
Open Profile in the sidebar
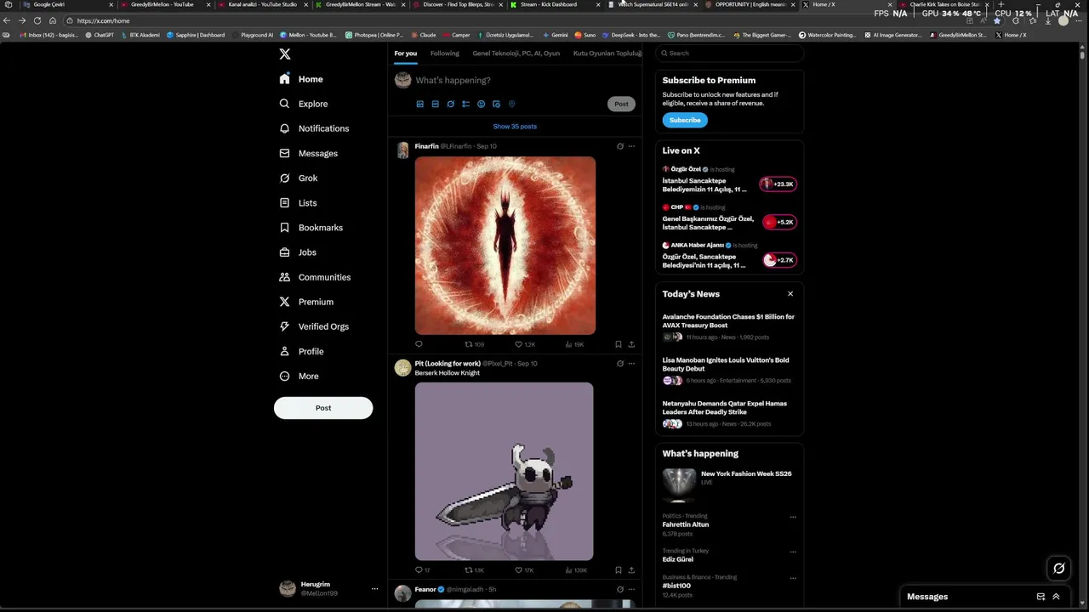(301, 351)
